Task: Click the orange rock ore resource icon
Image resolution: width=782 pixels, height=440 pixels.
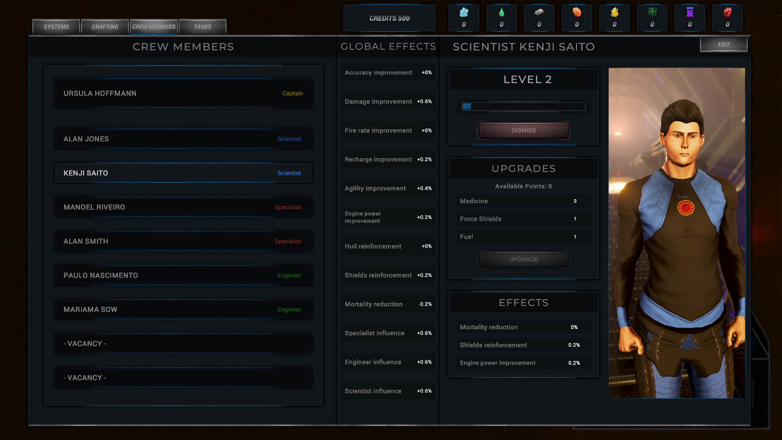Action: coord(577,12)
